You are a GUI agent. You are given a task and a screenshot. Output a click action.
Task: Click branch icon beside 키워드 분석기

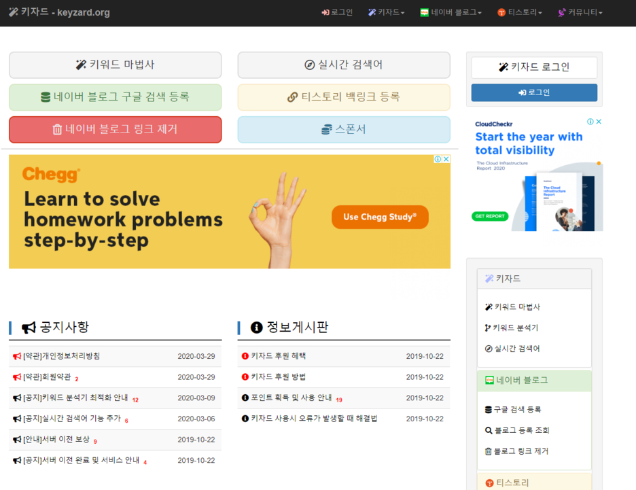pyautogui.click(x=488, y=328)
